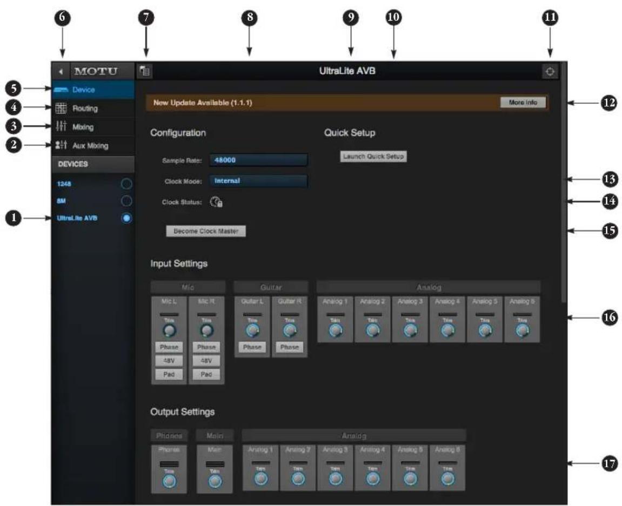Viewport: 622px width, 506px height.
Task: Click the More Info button
Action: pyautogui.click(x=523, y=102)
